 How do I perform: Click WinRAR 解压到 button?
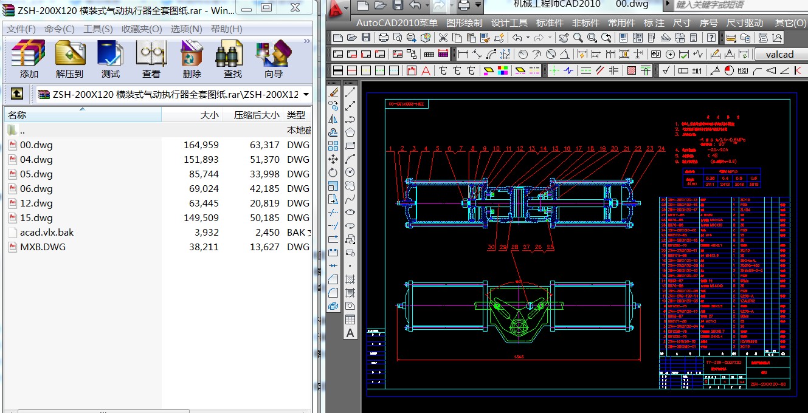tap(70, 59)
